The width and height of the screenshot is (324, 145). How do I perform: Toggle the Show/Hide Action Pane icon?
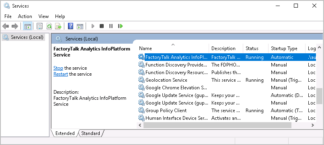click(80, 26)
